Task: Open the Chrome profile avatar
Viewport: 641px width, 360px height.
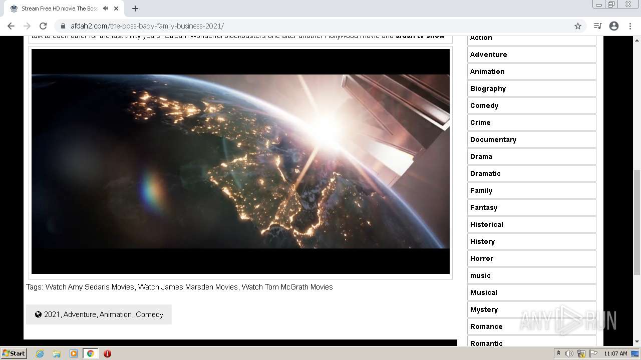Action: pos(614,26)
